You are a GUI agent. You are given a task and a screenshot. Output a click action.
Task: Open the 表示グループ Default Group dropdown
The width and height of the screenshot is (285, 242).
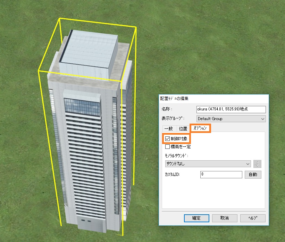pos(231,119)
